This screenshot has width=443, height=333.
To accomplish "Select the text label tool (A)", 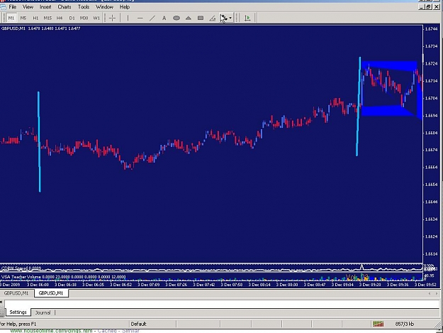I will pos(164,18).
